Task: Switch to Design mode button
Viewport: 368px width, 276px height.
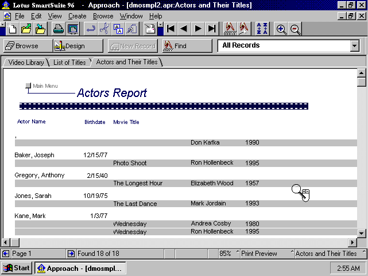Action: click(x=78, y=46)
